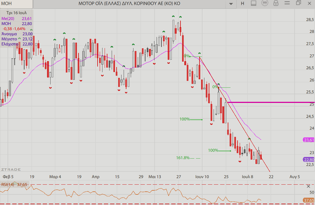This screenshot has height=205, width=315.
Task: Select the ΜΟΤΟΡ ΟΪΛ instrument title
Action: pos(129,4)
